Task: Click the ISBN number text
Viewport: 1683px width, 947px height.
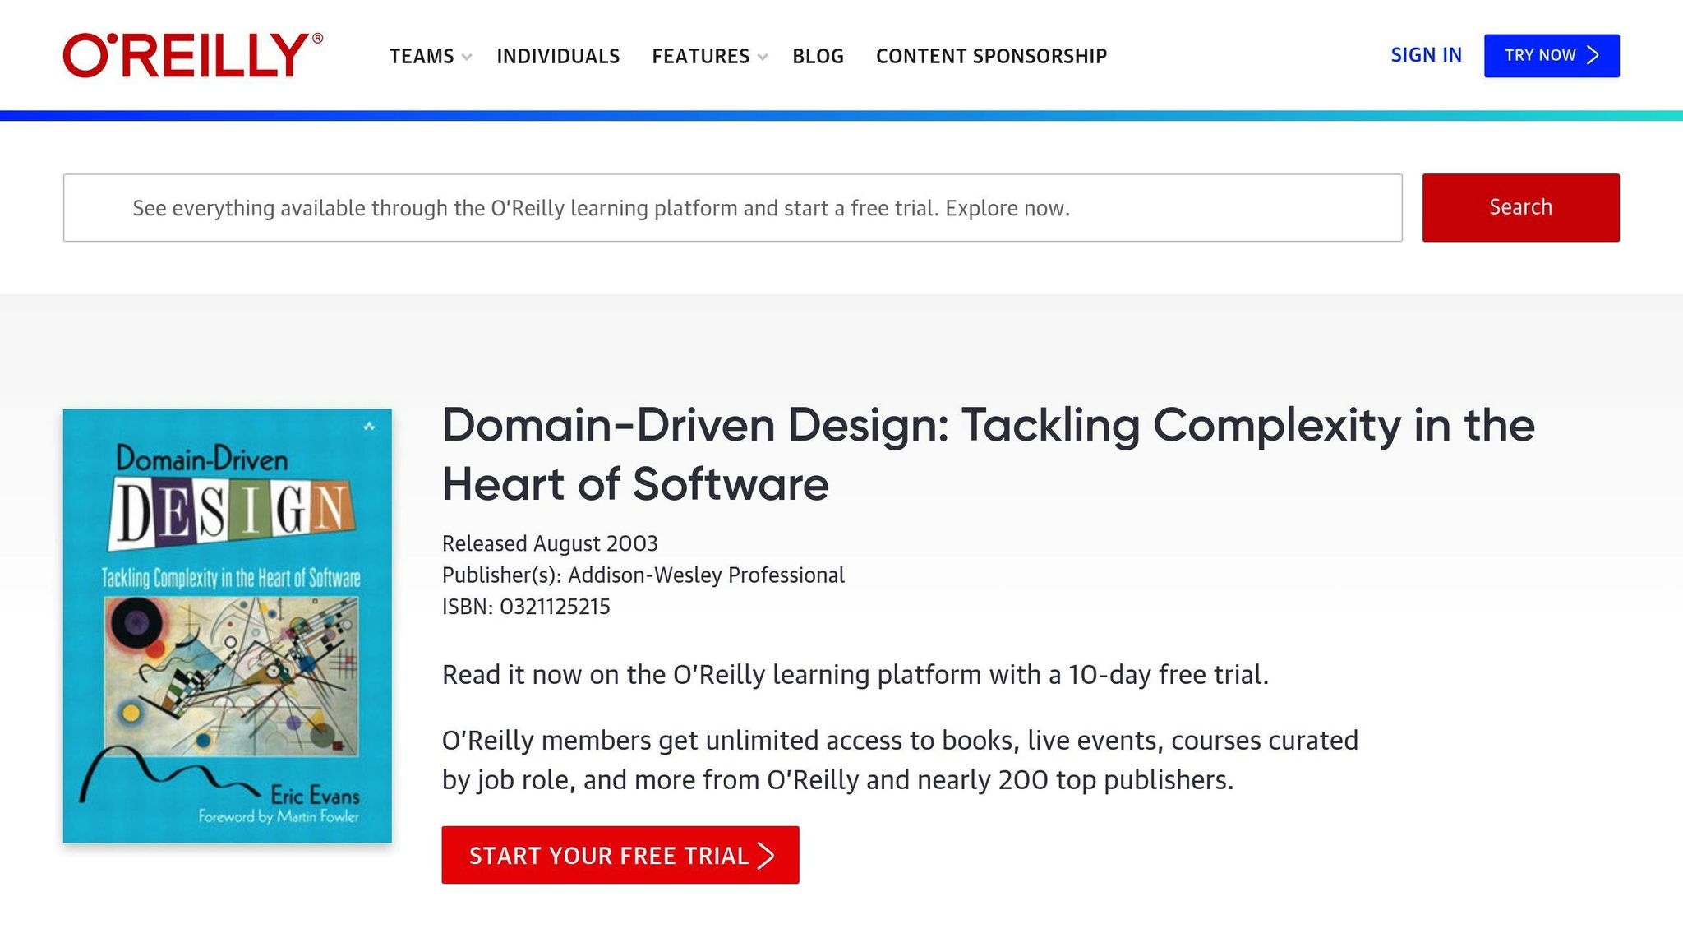Action: [x=526, y=607]
